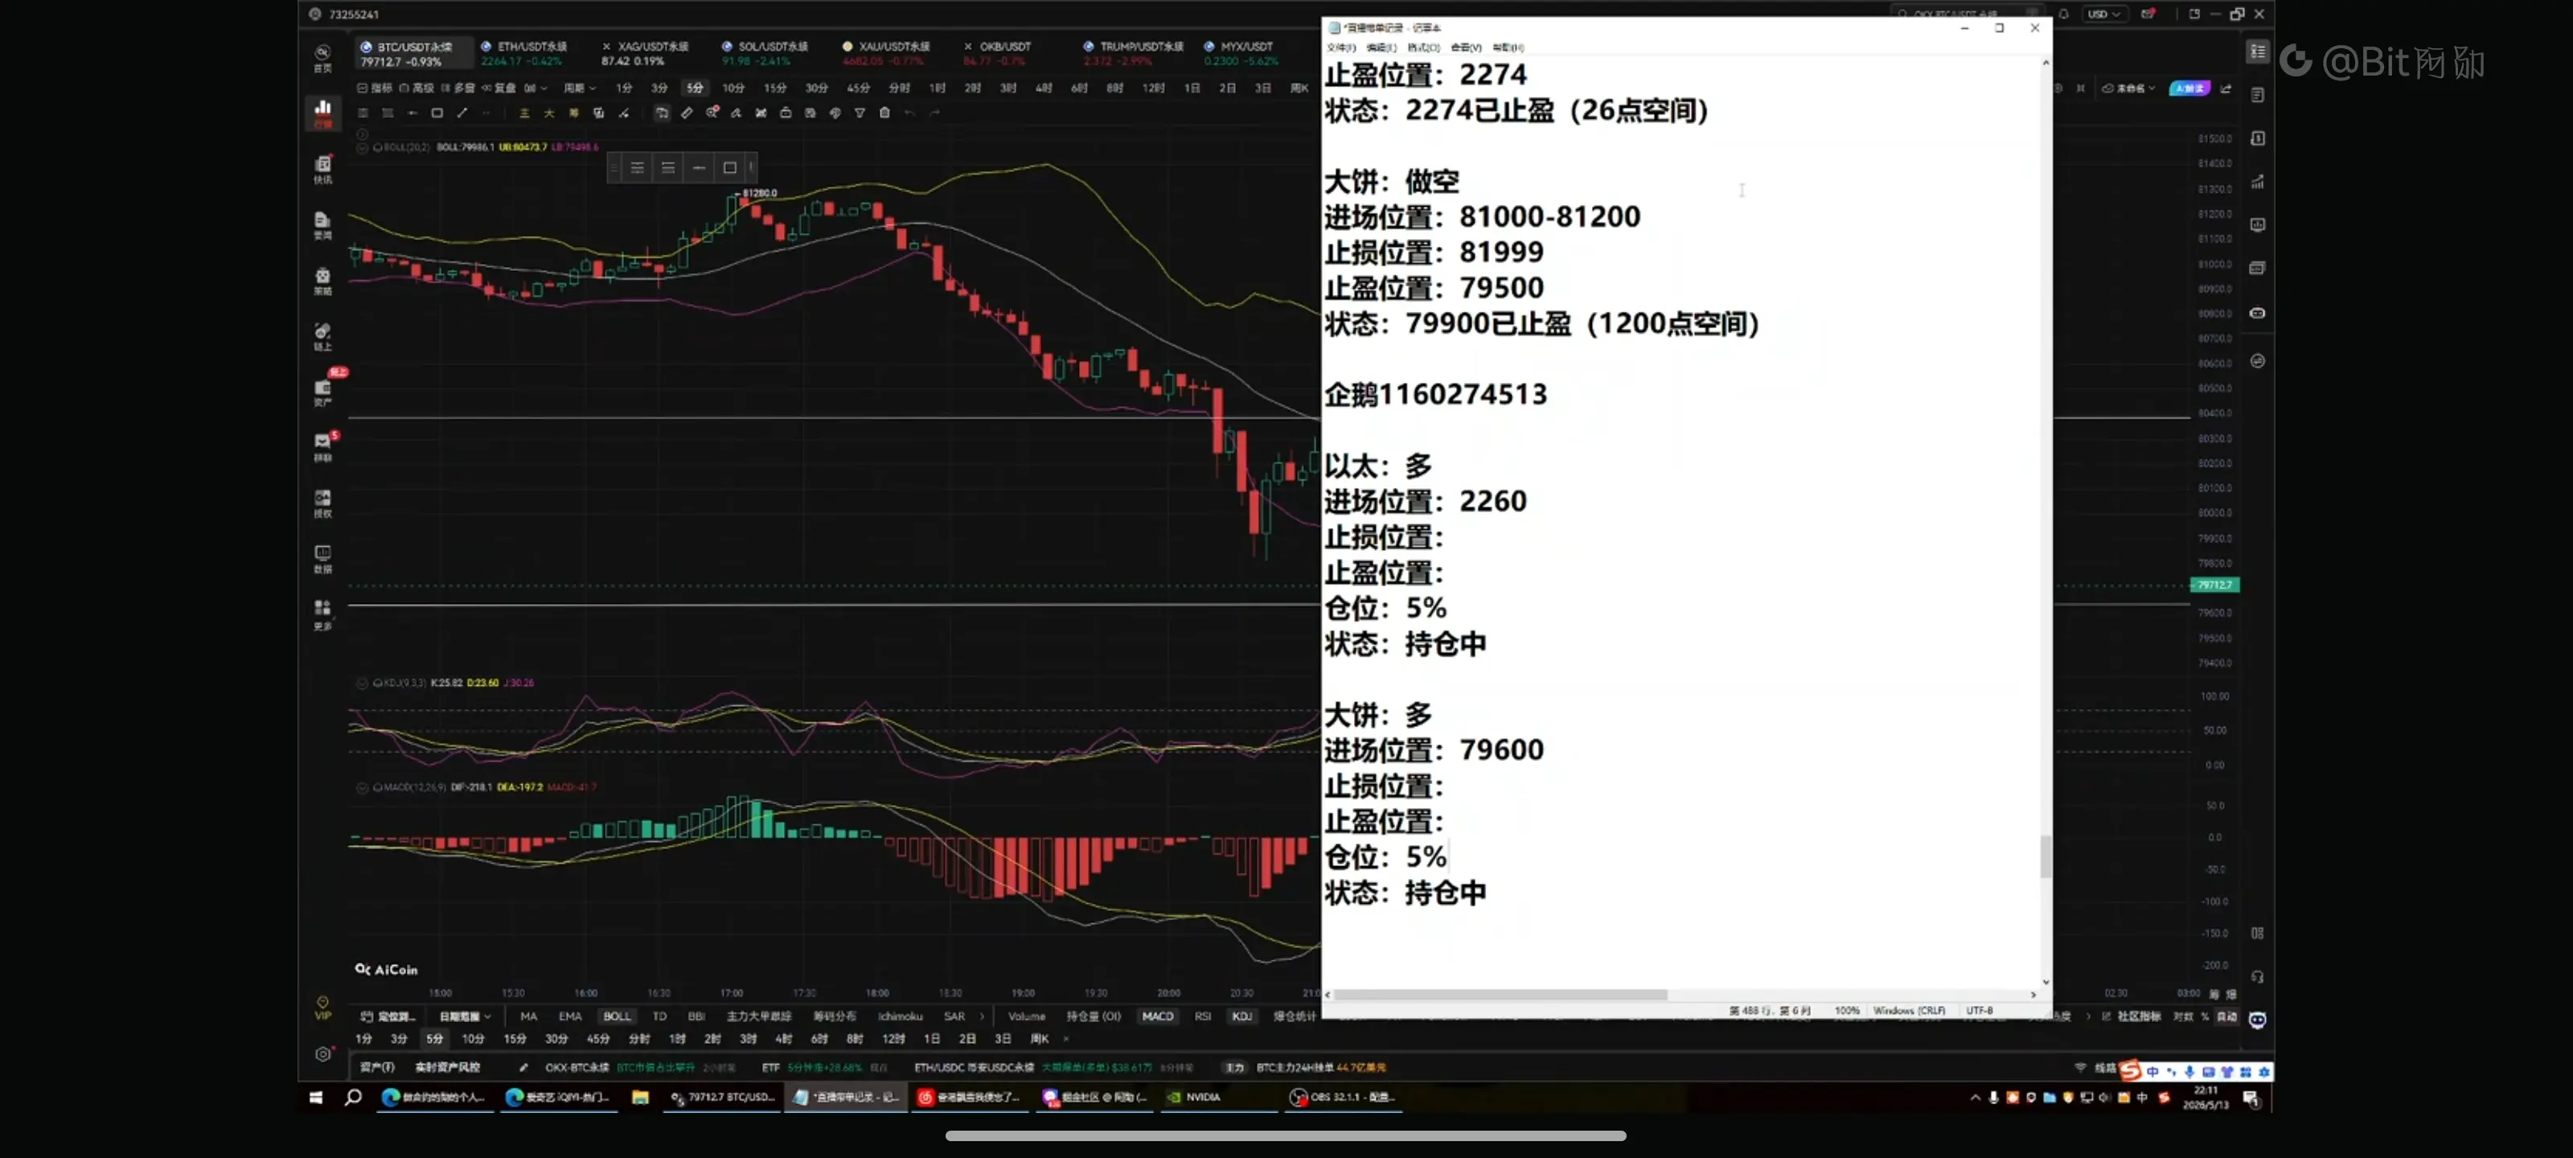Expand more indicators arrow after SAR
The image size is (2573, 1158).
pyautogui.click(x=982, y=1016)
